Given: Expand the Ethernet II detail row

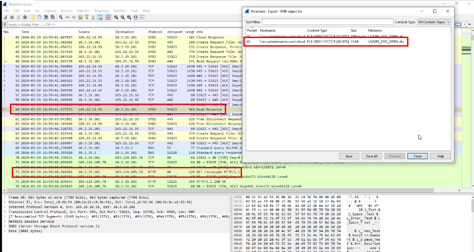Looking at the screenshot, I should pyautogui.click(x=5, y=202).
